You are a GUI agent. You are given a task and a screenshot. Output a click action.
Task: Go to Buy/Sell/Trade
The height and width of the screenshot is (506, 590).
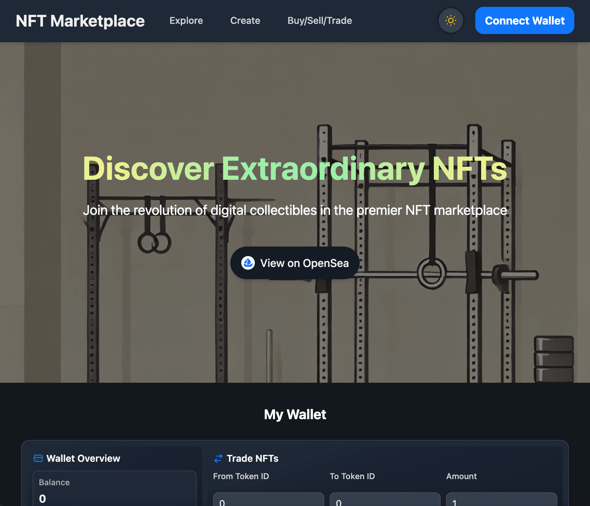pyautogui.click(x=319, y=20)
